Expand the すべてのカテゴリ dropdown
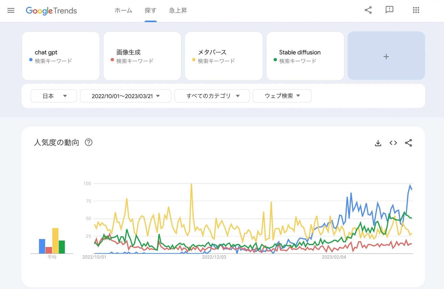 [x=212, y=96]
